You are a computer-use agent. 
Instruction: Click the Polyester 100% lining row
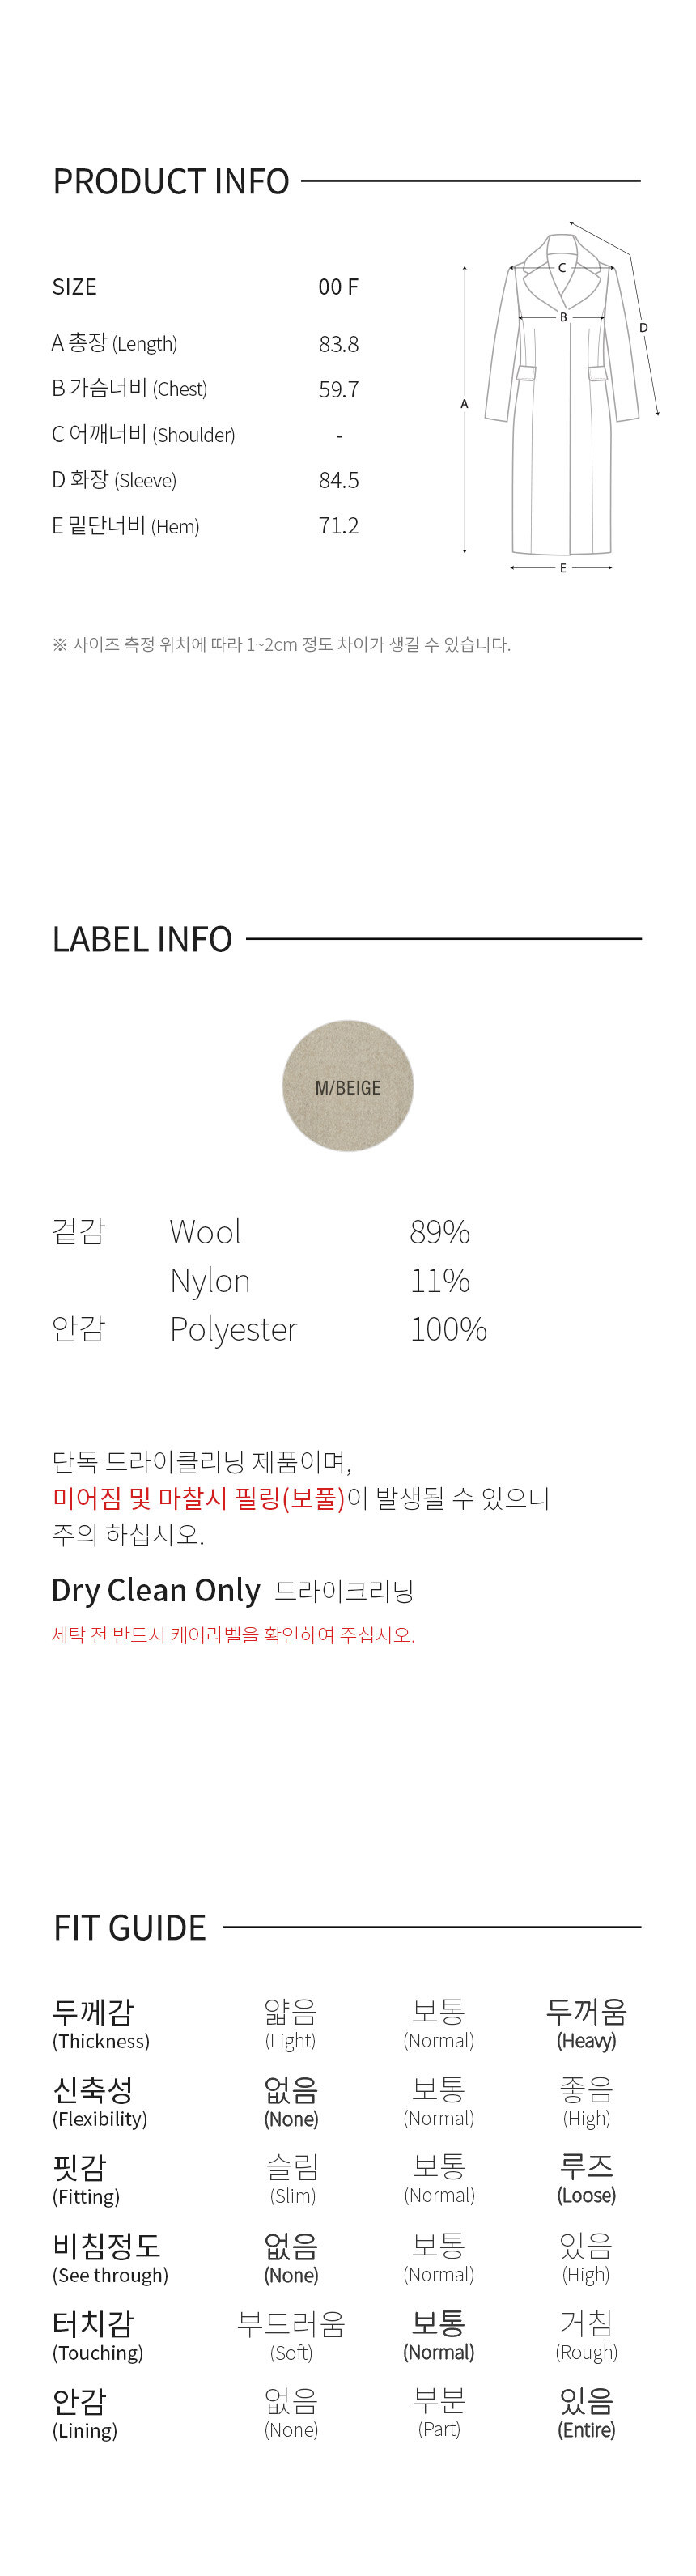coord(270,1329)
